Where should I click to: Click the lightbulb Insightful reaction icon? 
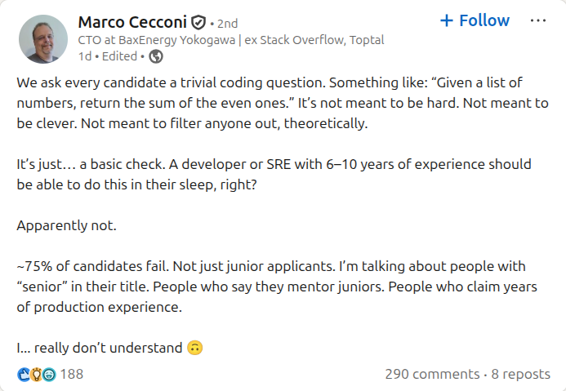[36, 374]
